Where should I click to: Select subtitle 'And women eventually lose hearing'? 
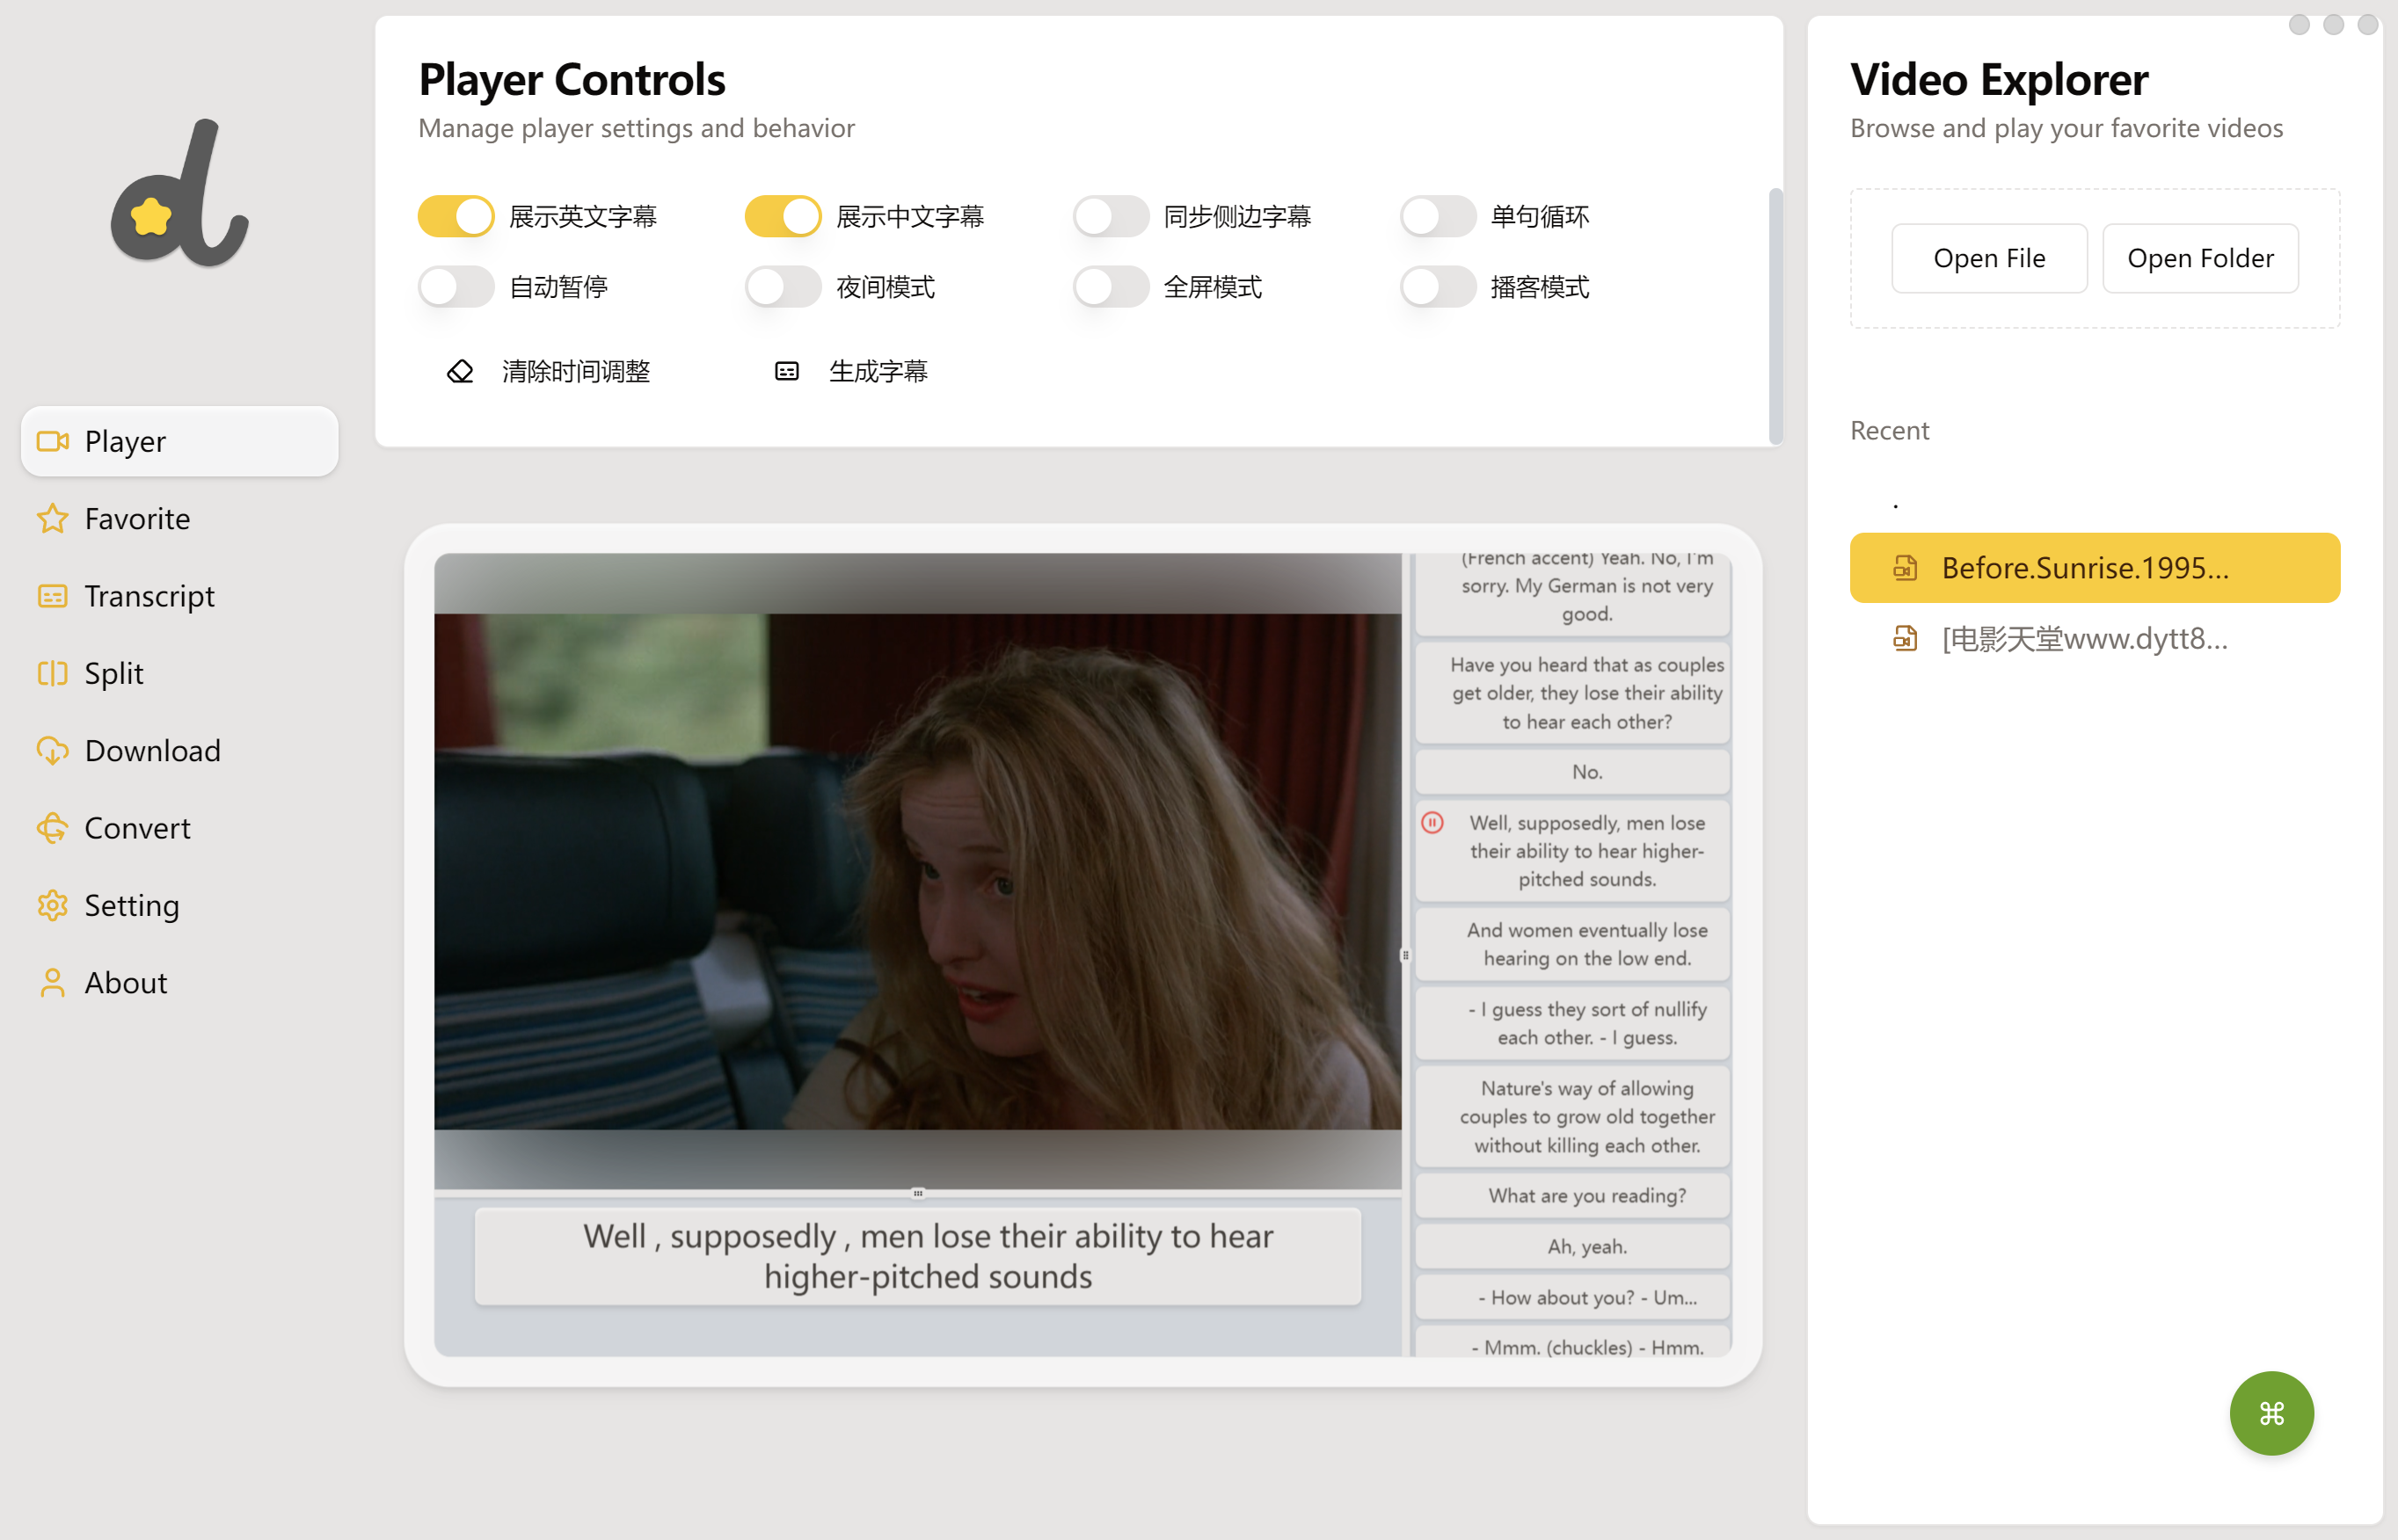pyautogui.click(x=1571, y=944)
